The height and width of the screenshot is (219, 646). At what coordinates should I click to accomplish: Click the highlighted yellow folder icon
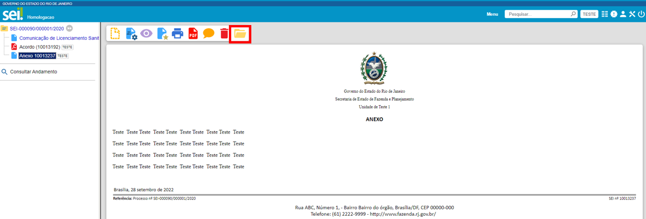click(240, 34)
